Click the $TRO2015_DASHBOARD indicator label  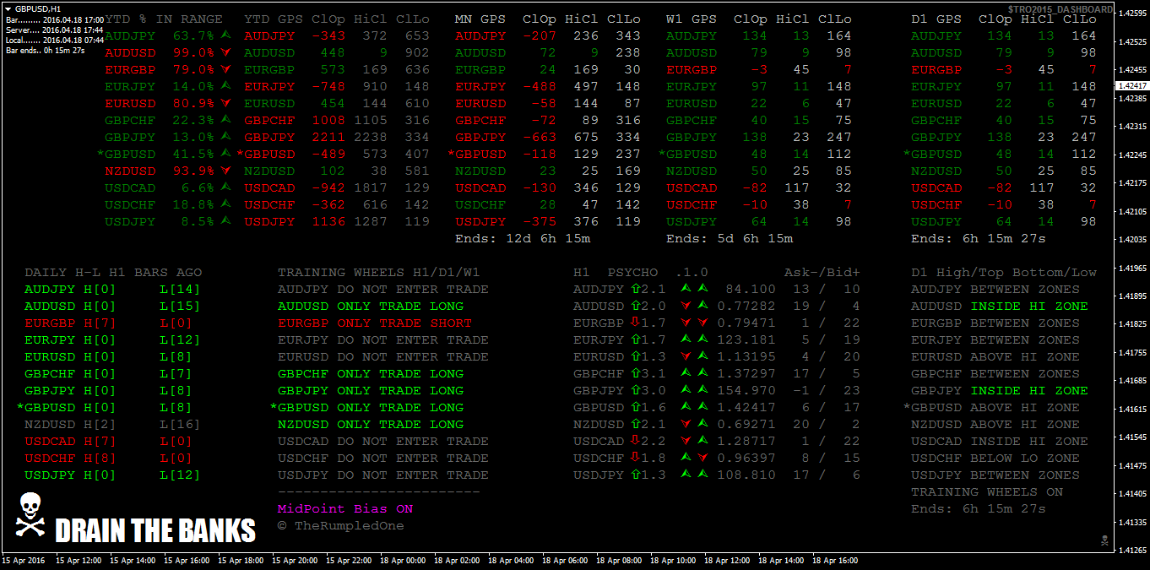point(1060,8)
